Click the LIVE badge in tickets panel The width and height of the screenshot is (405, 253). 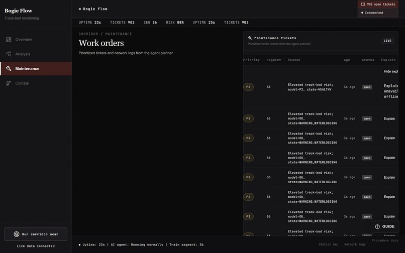tap(387, 41)
